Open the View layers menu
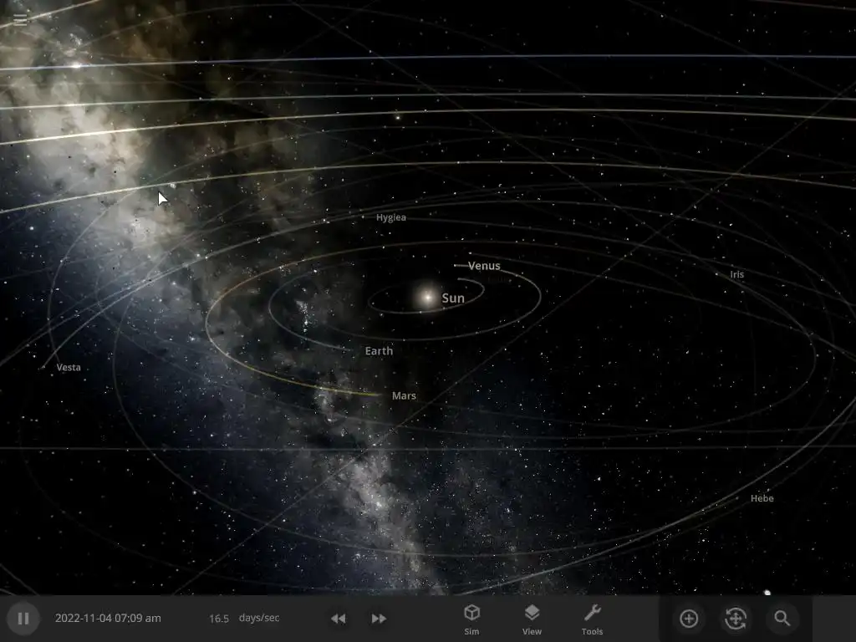Viewport: 856px width, 642px height. point(532,619)
